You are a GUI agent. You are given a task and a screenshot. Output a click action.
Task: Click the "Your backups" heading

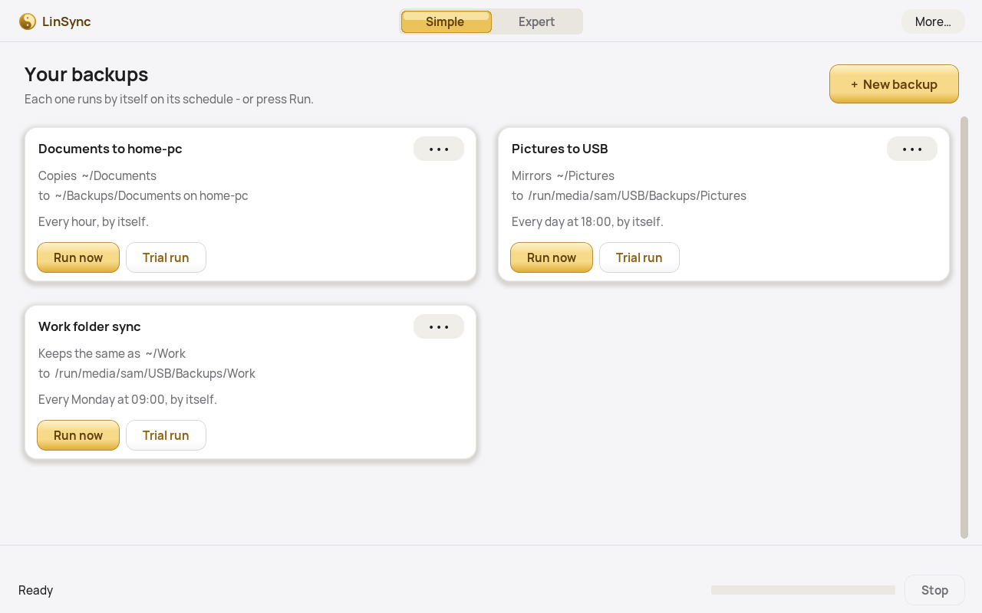pyautogui.click(x=86, y=74)
